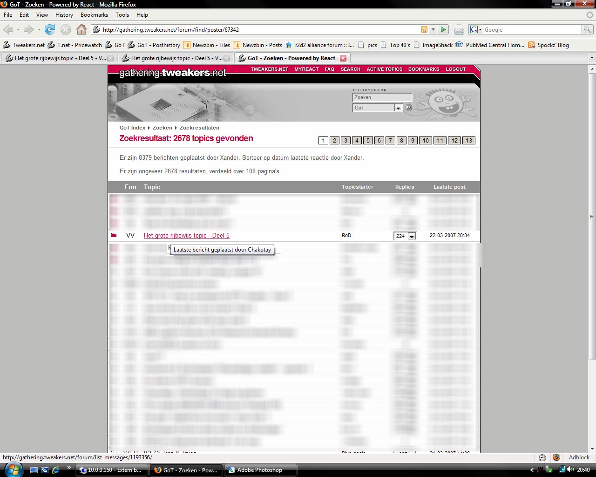Open the File menu
This screenshot has width=596, height=477.
click(8, 15)
